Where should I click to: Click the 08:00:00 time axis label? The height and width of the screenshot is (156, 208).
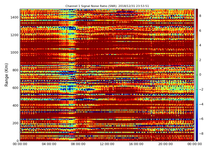point(78,144)
